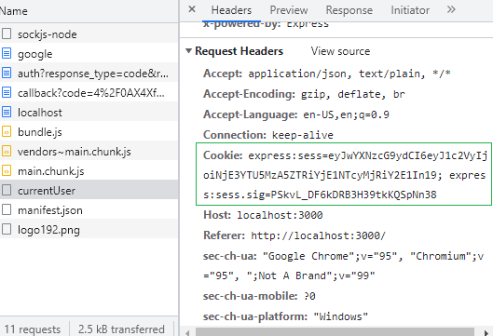Close the request details panel
The image size is (493, 336).
coord(192,9)
